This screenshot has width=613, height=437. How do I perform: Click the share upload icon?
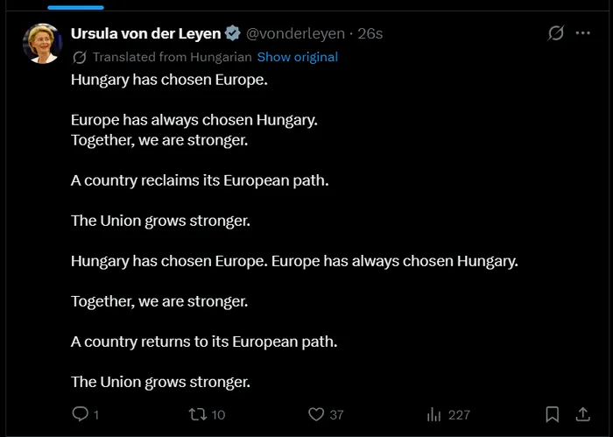pyautogui.click(x=582, y=413)
